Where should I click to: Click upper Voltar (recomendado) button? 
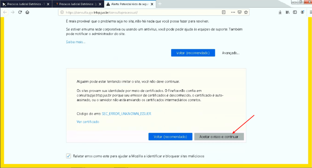coord(193,53)
